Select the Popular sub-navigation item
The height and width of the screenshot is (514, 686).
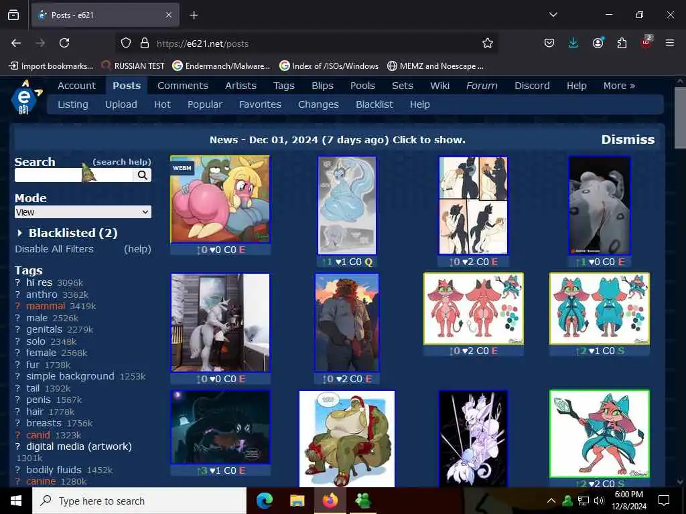pos(205,104)
